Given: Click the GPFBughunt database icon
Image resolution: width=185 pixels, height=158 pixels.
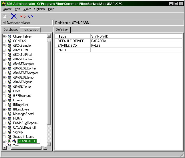Looking at the screenshot, I should 9,96.
